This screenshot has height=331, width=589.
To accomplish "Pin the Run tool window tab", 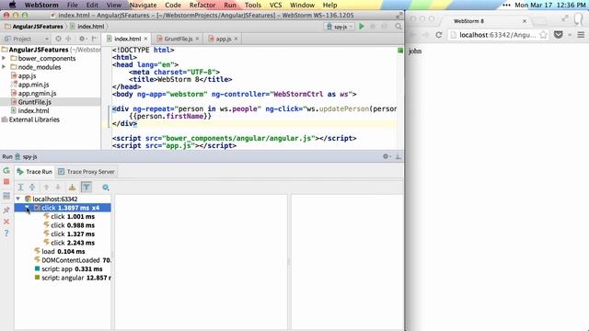I will [6, 211].
